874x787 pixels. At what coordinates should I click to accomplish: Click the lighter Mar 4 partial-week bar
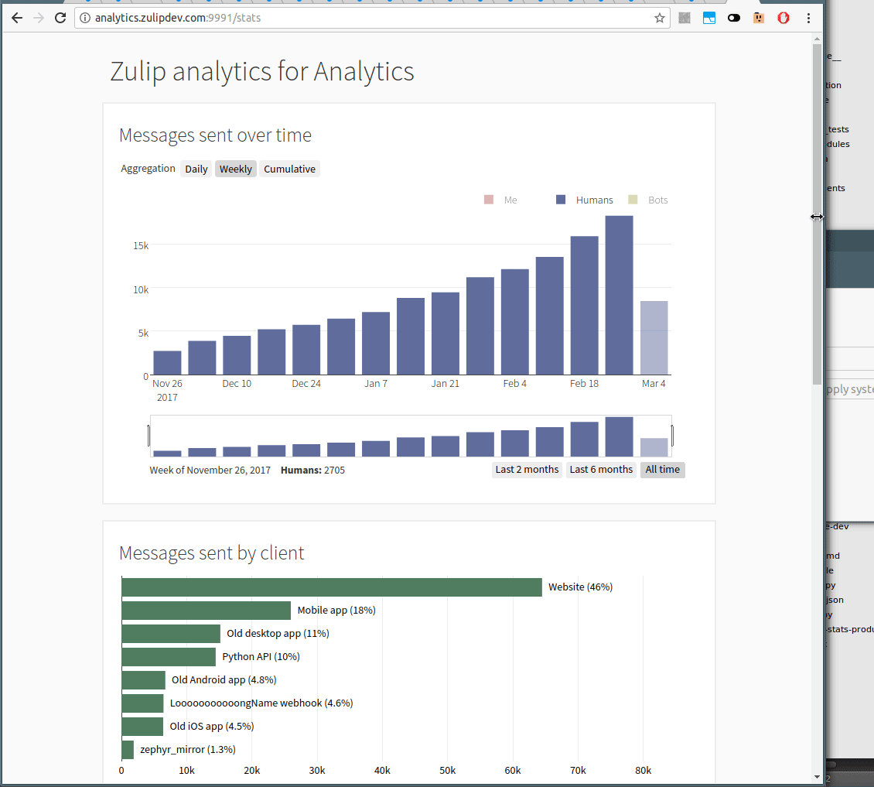pyautogui.click(x=654, y=338)
